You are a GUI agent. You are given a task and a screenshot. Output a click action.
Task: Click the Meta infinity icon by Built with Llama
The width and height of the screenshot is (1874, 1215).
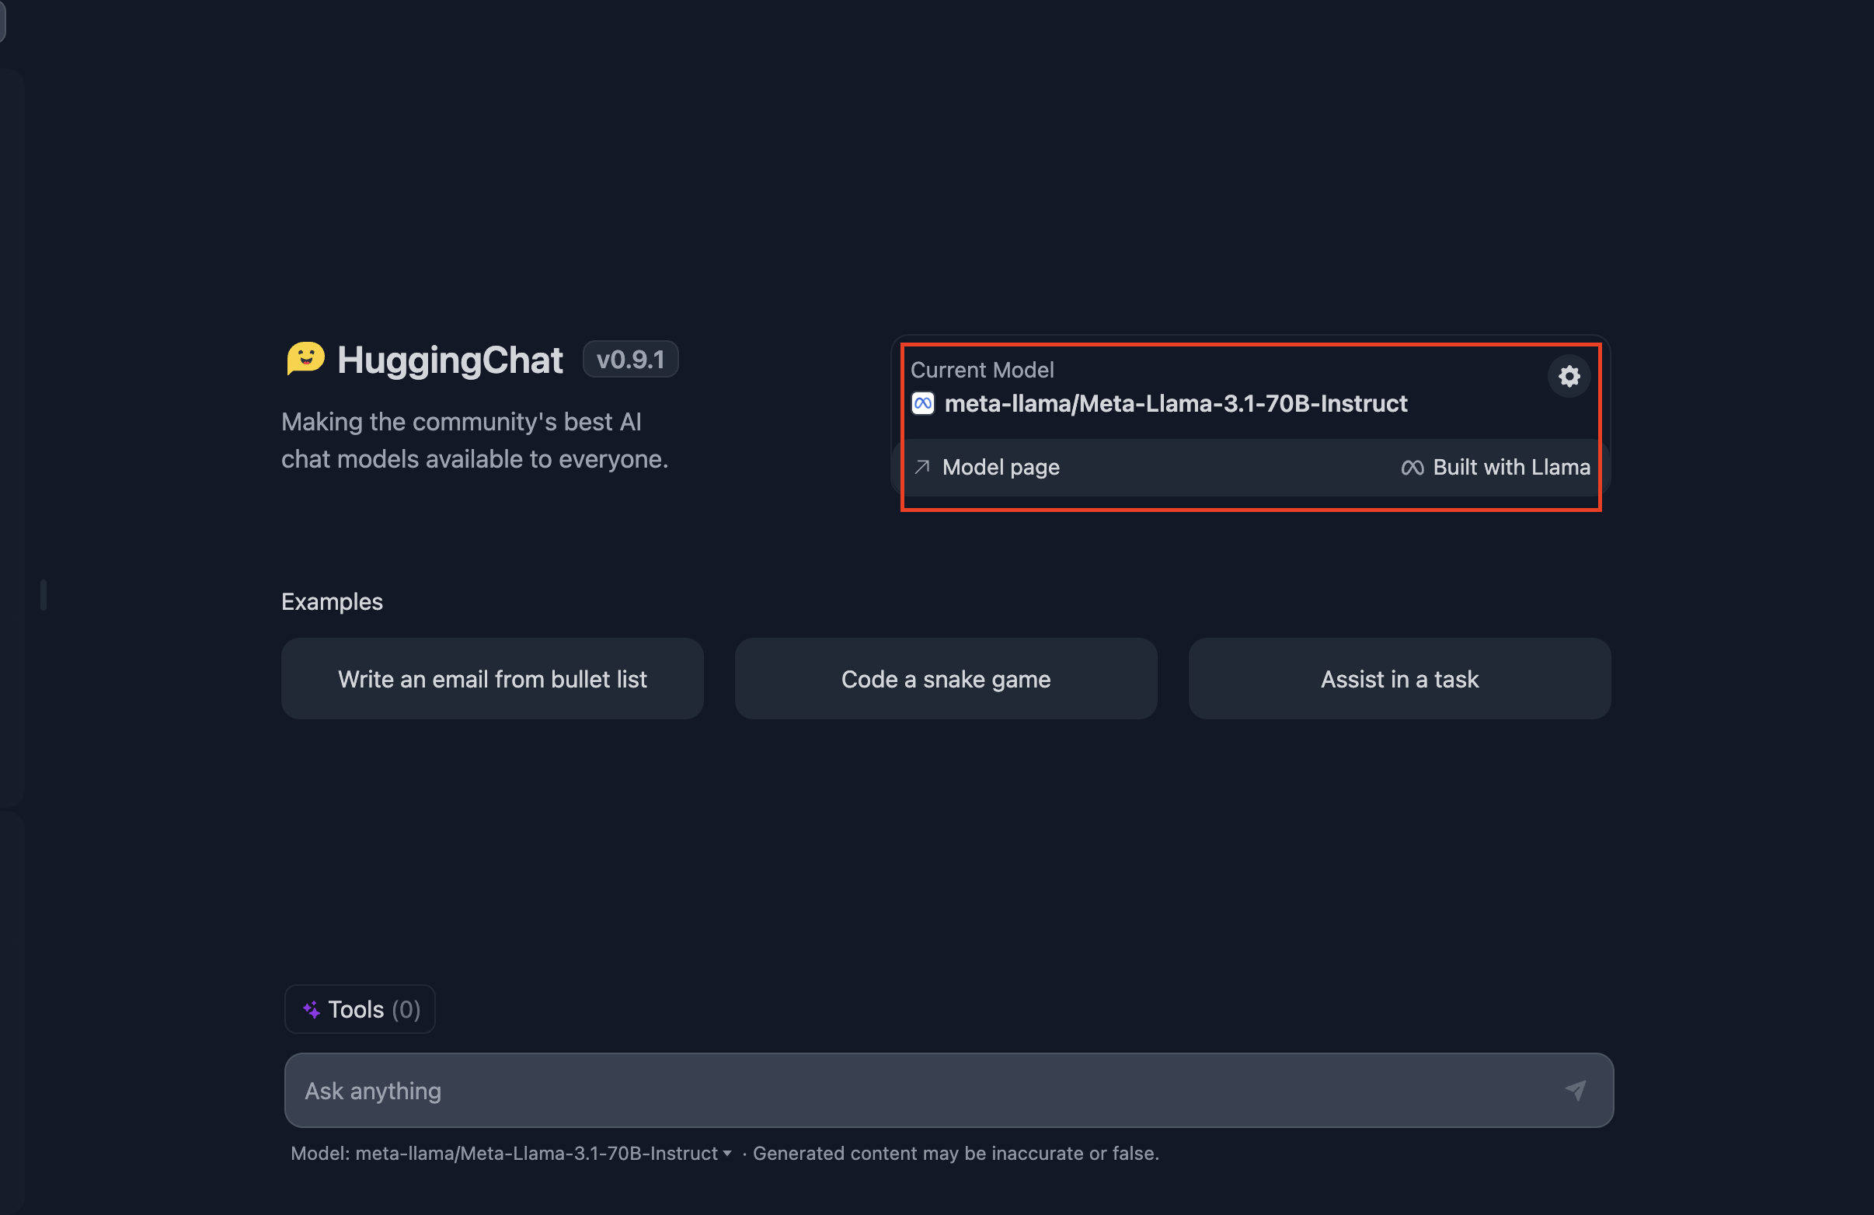[1412, 468]
